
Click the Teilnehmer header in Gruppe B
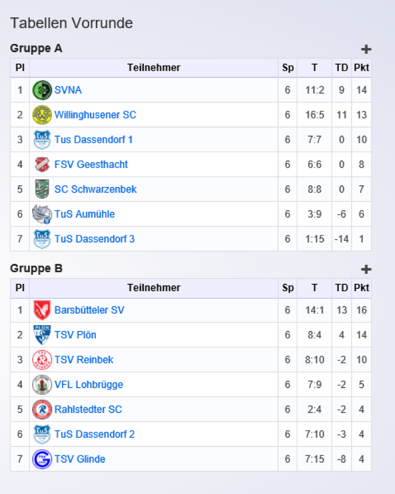tap(153, 288)
